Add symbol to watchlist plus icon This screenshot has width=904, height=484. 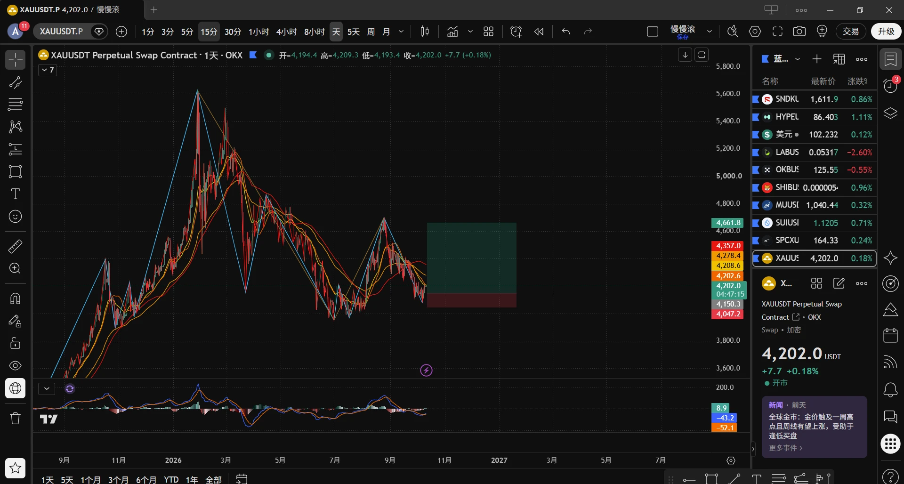pos(817,59)
